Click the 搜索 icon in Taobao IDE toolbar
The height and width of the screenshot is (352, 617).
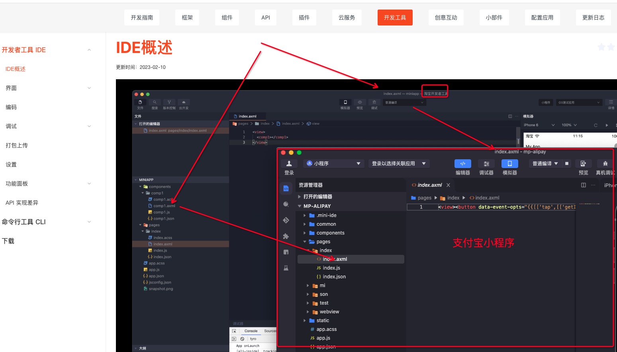[x=155, y=102]
